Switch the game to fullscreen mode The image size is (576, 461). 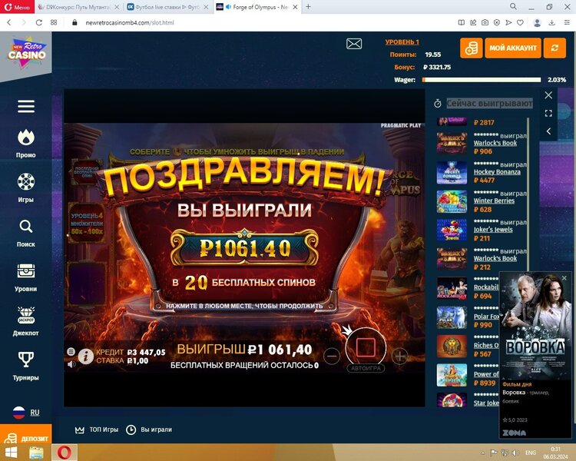click(548, 113)
